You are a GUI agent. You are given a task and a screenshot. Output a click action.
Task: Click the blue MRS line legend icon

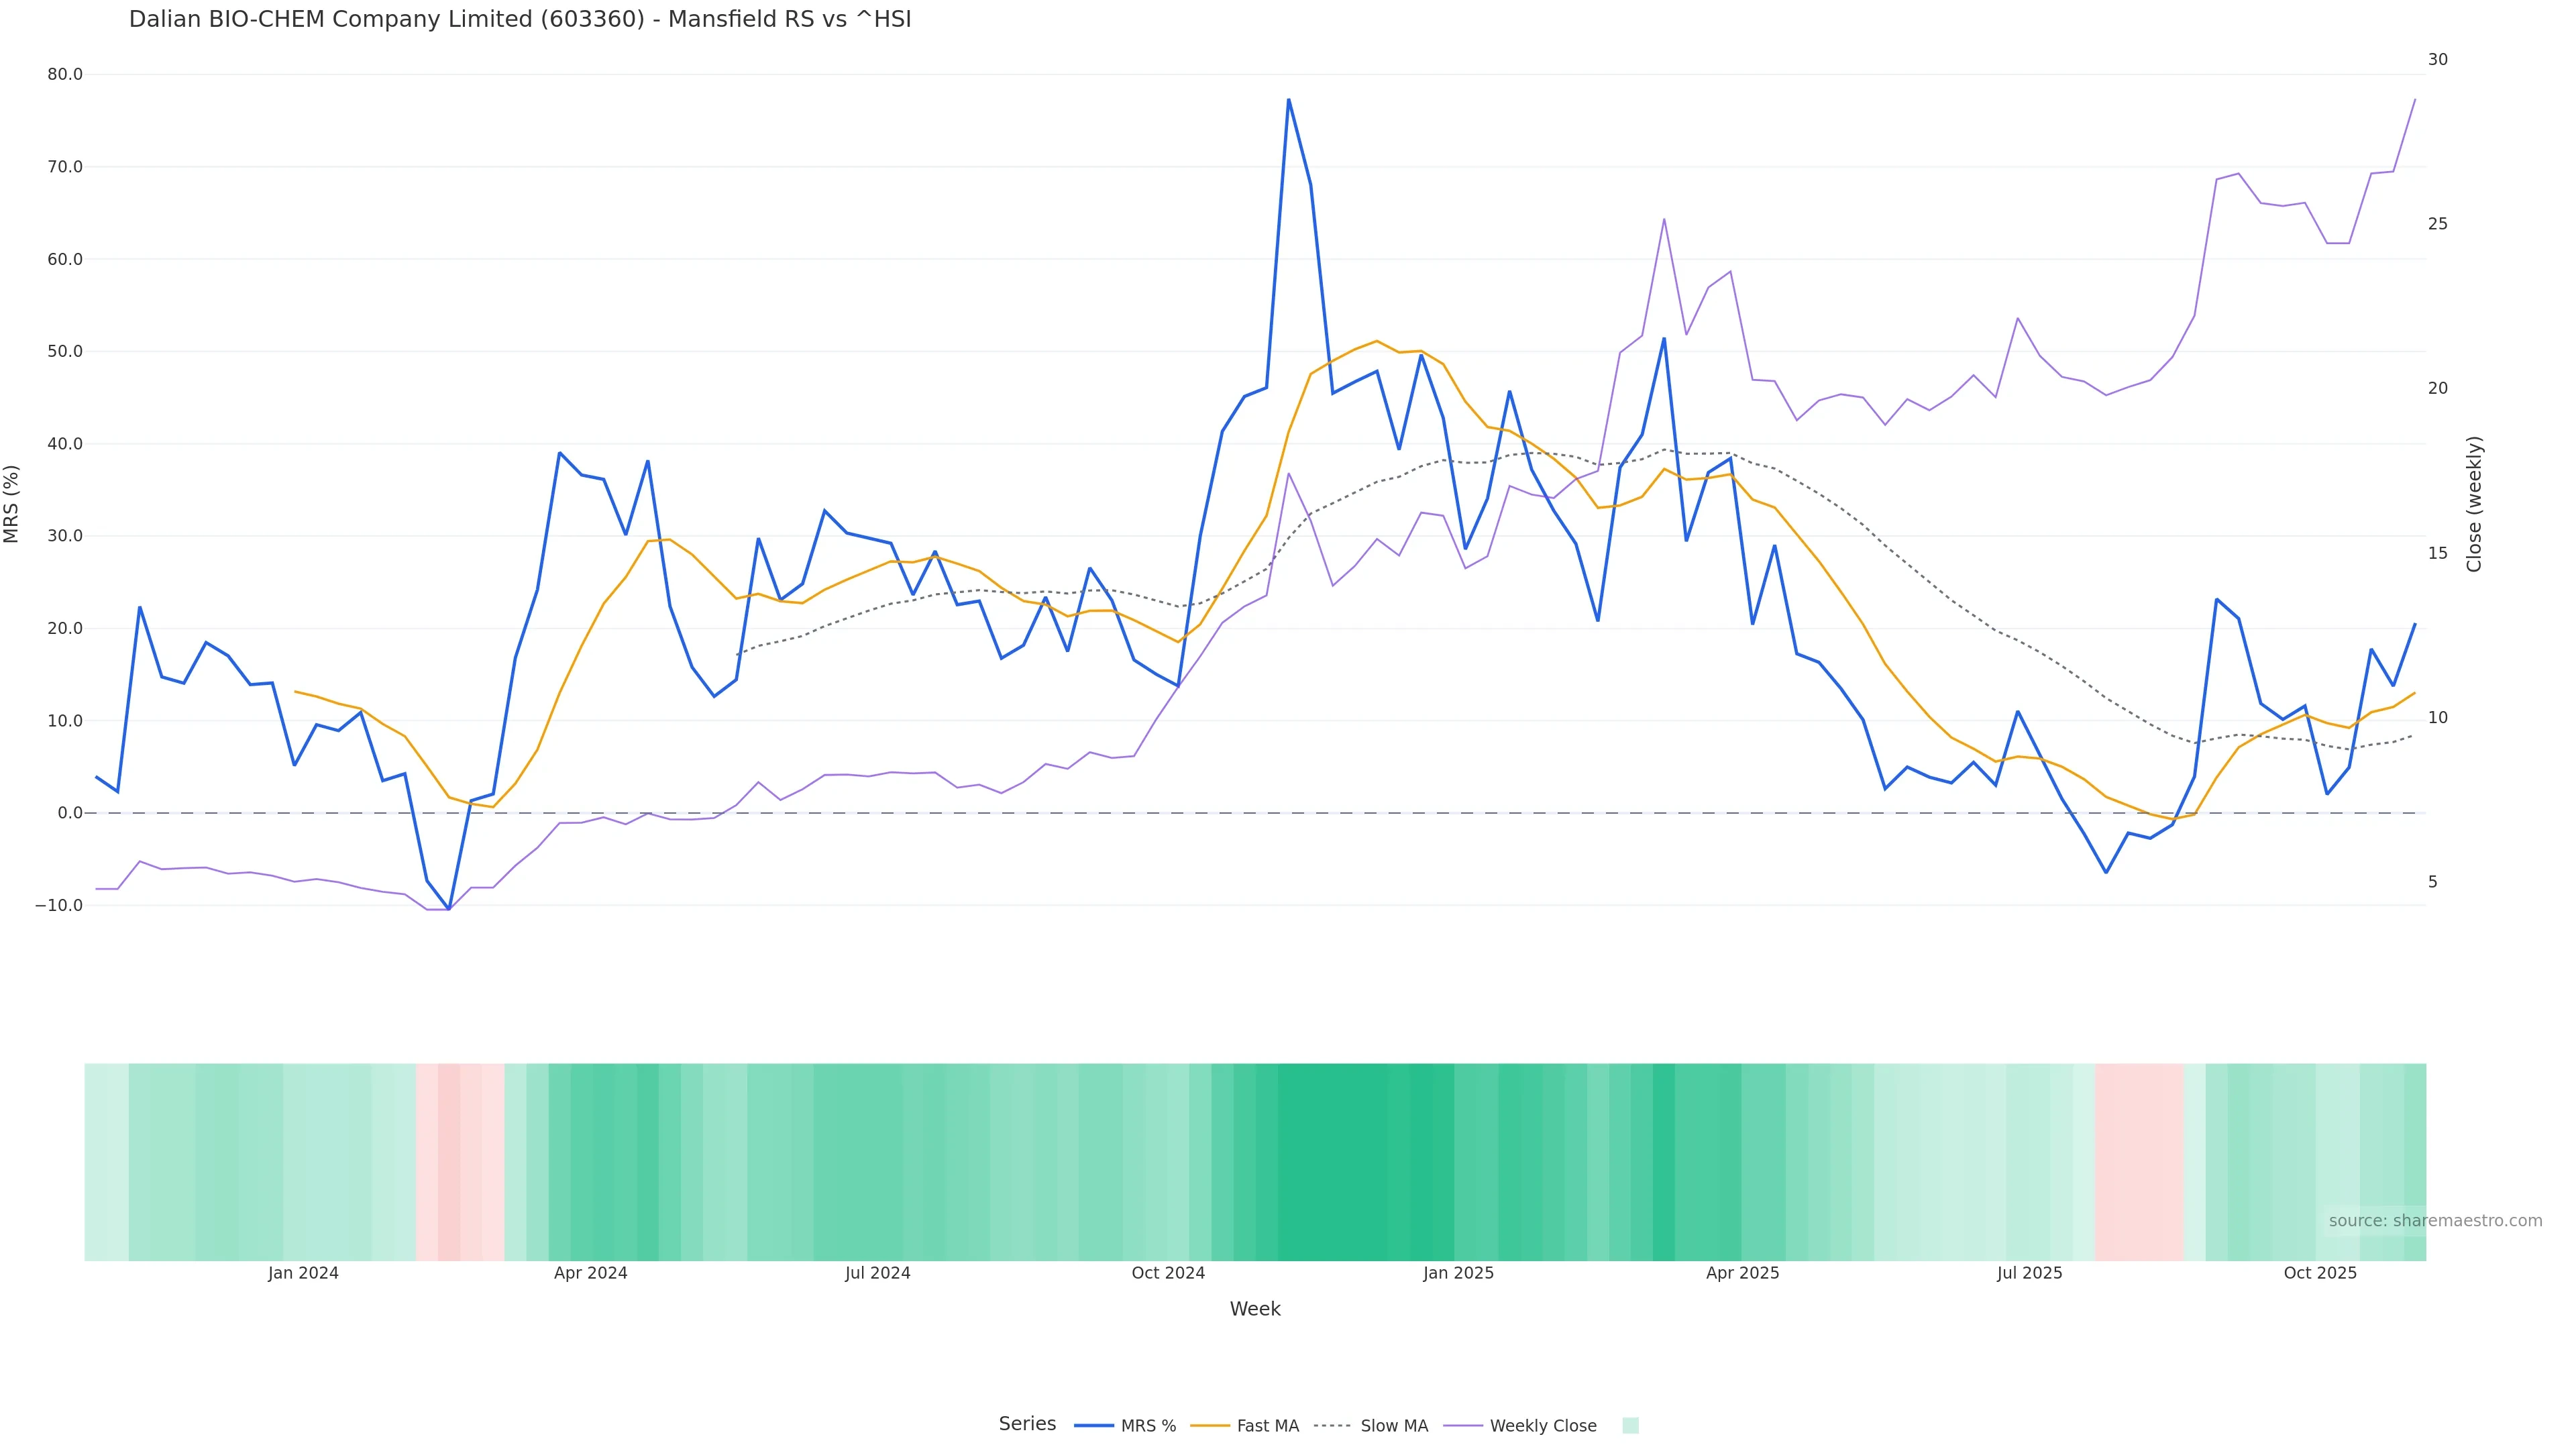tap(1094, 1426)
